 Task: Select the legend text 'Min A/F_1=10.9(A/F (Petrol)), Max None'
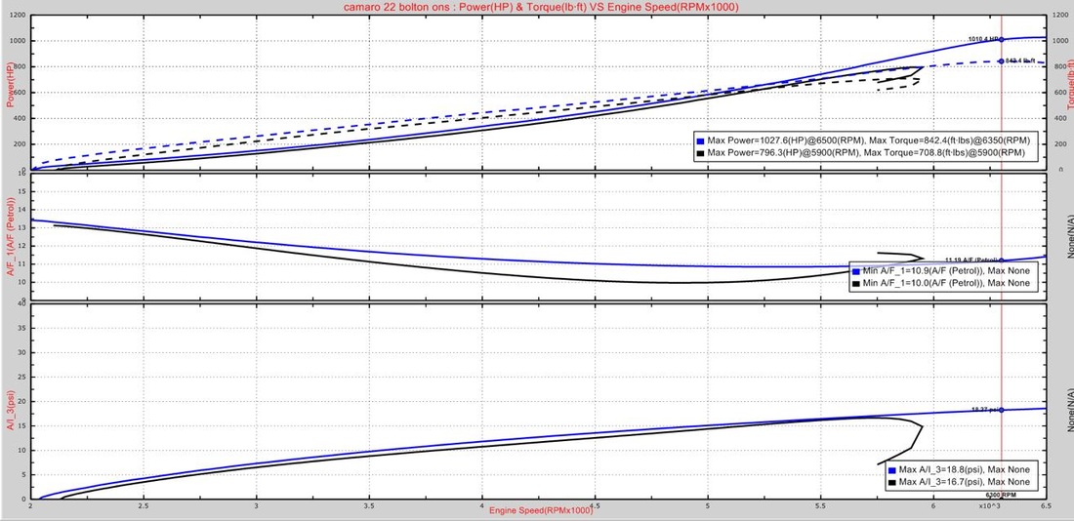[945, 271]
